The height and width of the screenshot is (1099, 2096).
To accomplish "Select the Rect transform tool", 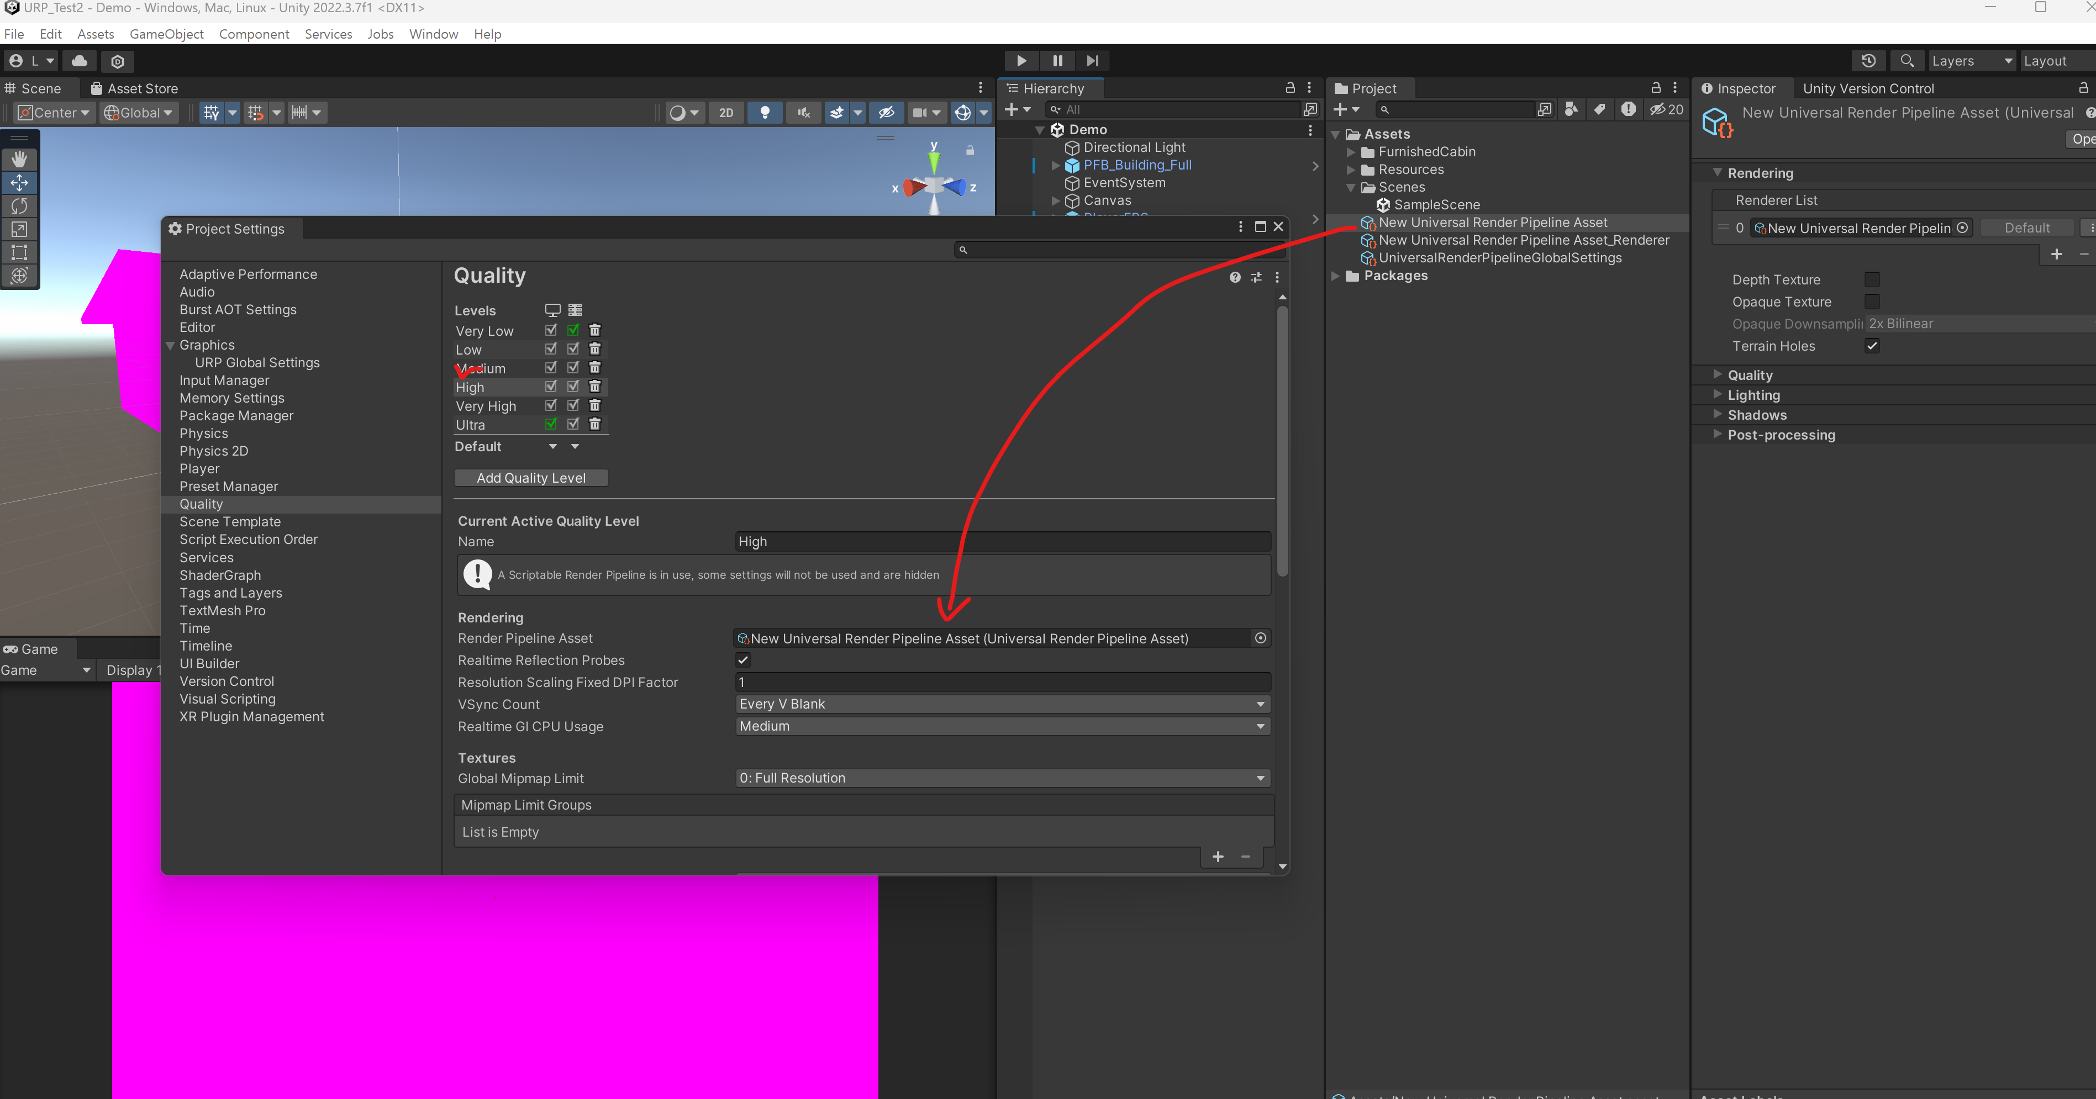I will click(19, 252).
